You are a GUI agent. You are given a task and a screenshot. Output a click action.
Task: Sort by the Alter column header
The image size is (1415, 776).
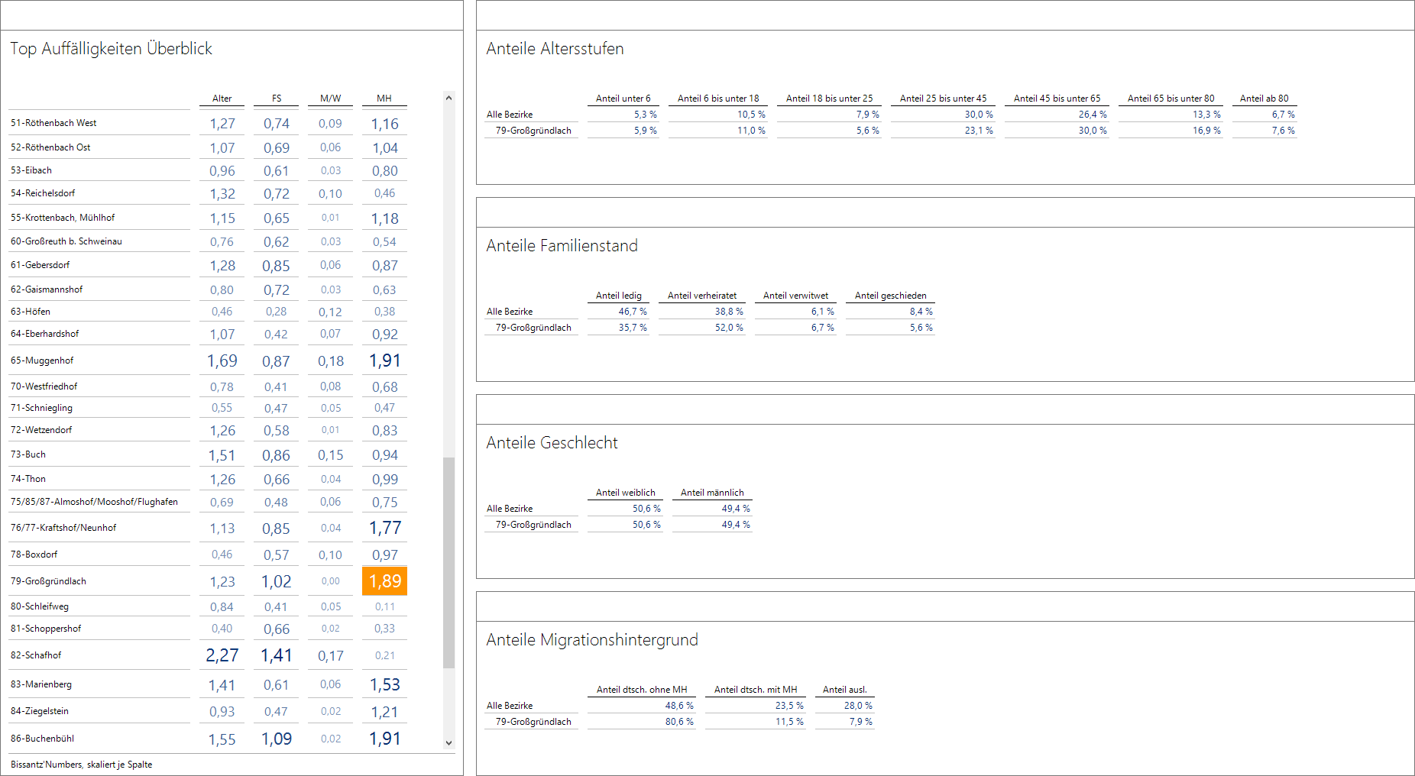pos(222,99)
